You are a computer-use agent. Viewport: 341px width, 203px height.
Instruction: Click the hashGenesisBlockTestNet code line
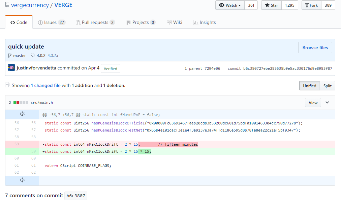click(x=172, y=130)
